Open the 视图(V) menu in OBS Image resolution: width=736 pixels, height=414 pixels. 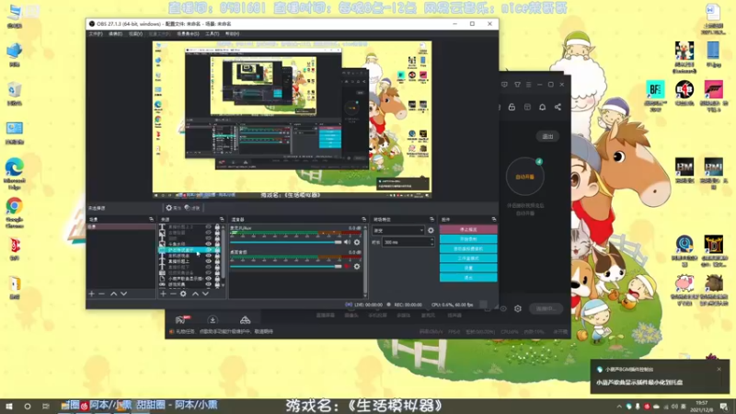tap(135, 34)
